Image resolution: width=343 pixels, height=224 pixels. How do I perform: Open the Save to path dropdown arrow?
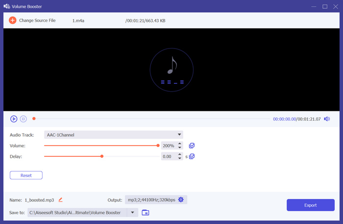tap(132, 213)
